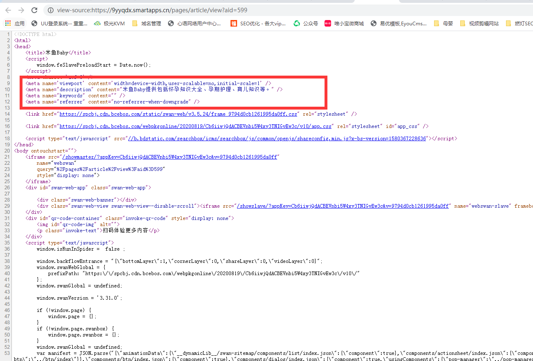Click the qr-code-img img tag line

pyautogui.click(x=78, y=224)
